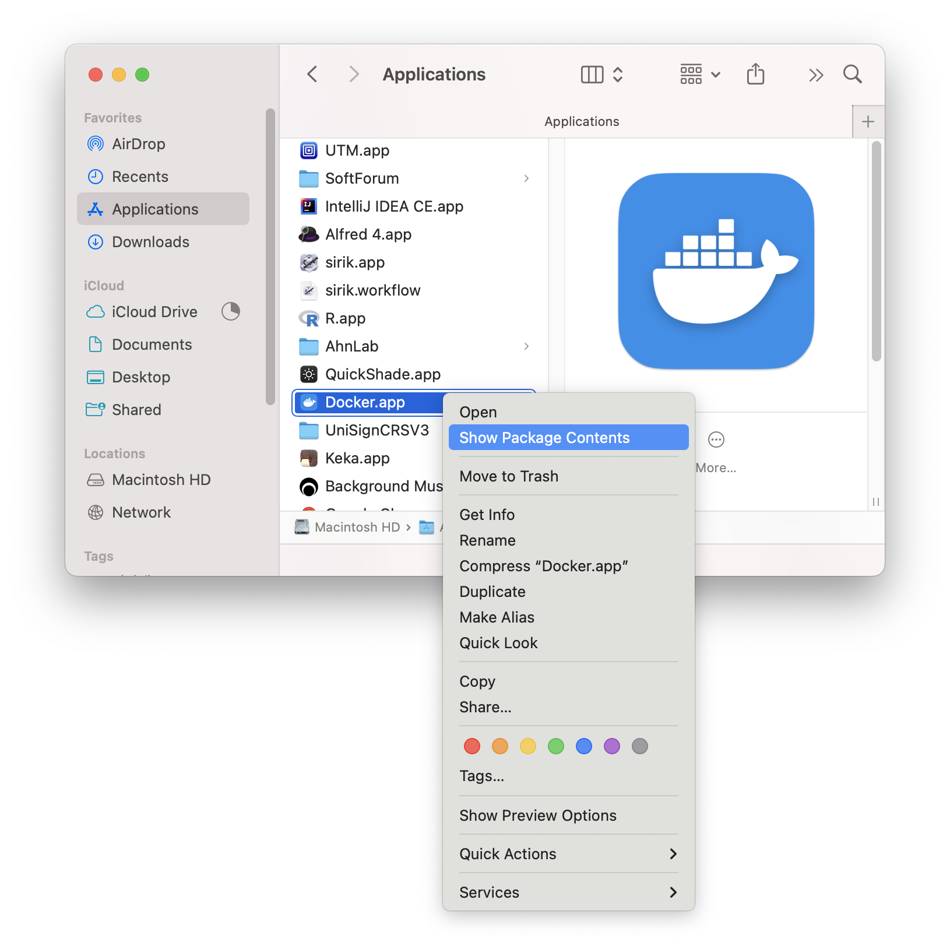Viewport: 950px width, 942px height.
Task: Expand the Quick Actions submenu
Action: point(568,854)
